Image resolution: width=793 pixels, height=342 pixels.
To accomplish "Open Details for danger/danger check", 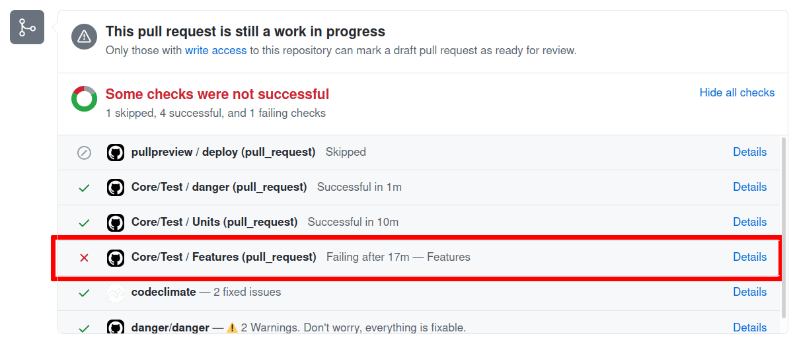I will point(749,327).
